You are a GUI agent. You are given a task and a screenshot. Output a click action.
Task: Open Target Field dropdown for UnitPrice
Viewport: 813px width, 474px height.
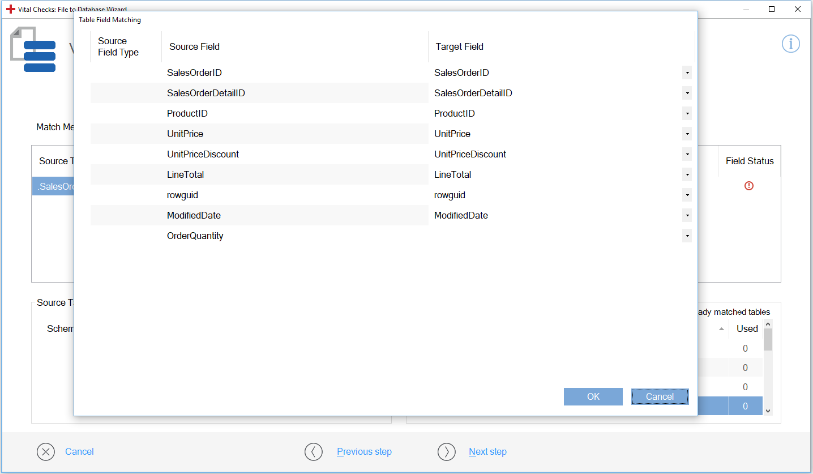(x=687, y=134)
